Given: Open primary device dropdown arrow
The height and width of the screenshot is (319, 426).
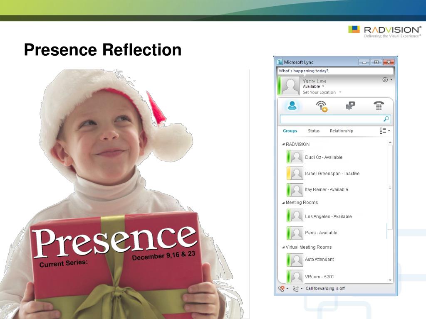Looking at the screenshot, I should pyautogui.click(x=287, y=289).
